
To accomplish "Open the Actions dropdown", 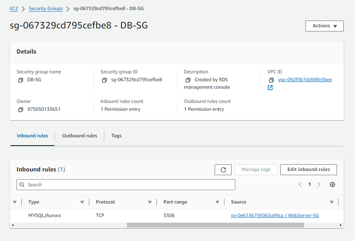I will [324, 26].
